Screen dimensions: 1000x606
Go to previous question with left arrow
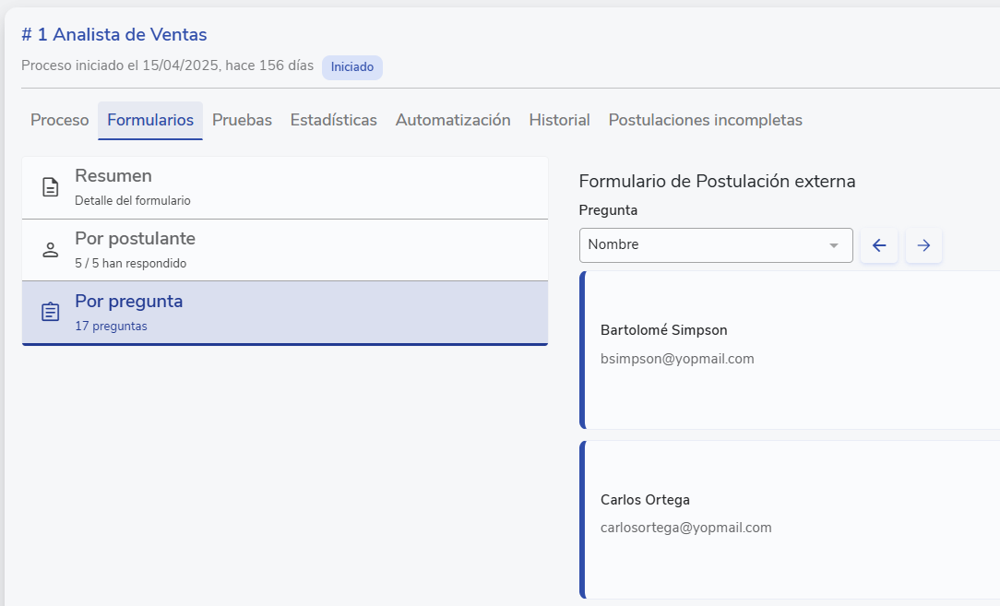coord(878,245)
